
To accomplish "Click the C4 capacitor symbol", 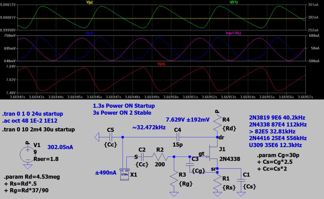I will [x=177, y=137].
